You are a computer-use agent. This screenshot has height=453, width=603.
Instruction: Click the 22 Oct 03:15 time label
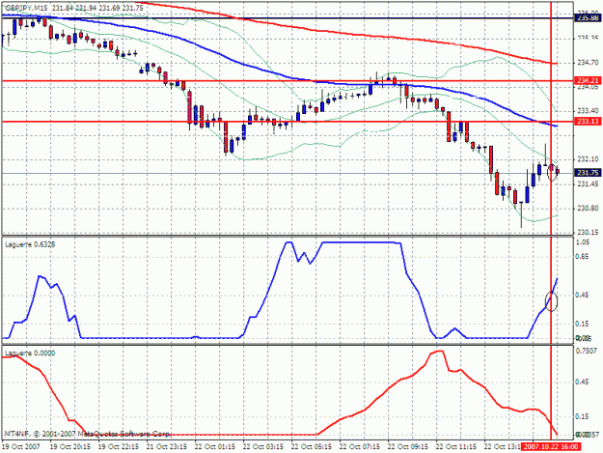tap(263, 447)
